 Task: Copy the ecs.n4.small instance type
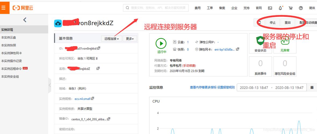[93, 98]
